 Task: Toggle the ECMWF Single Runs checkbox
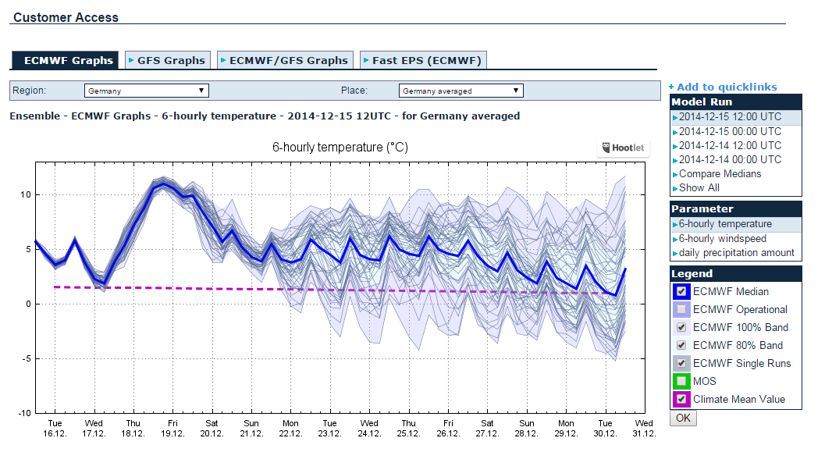(681, 363)
